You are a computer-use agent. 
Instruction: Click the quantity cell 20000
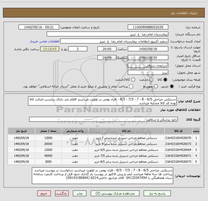(48, 144)
